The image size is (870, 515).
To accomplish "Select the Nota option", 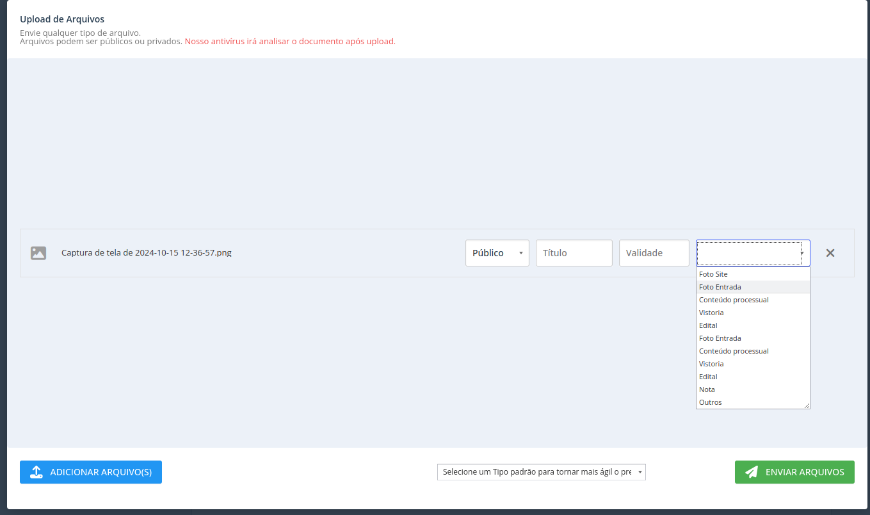I will point(707,389).
